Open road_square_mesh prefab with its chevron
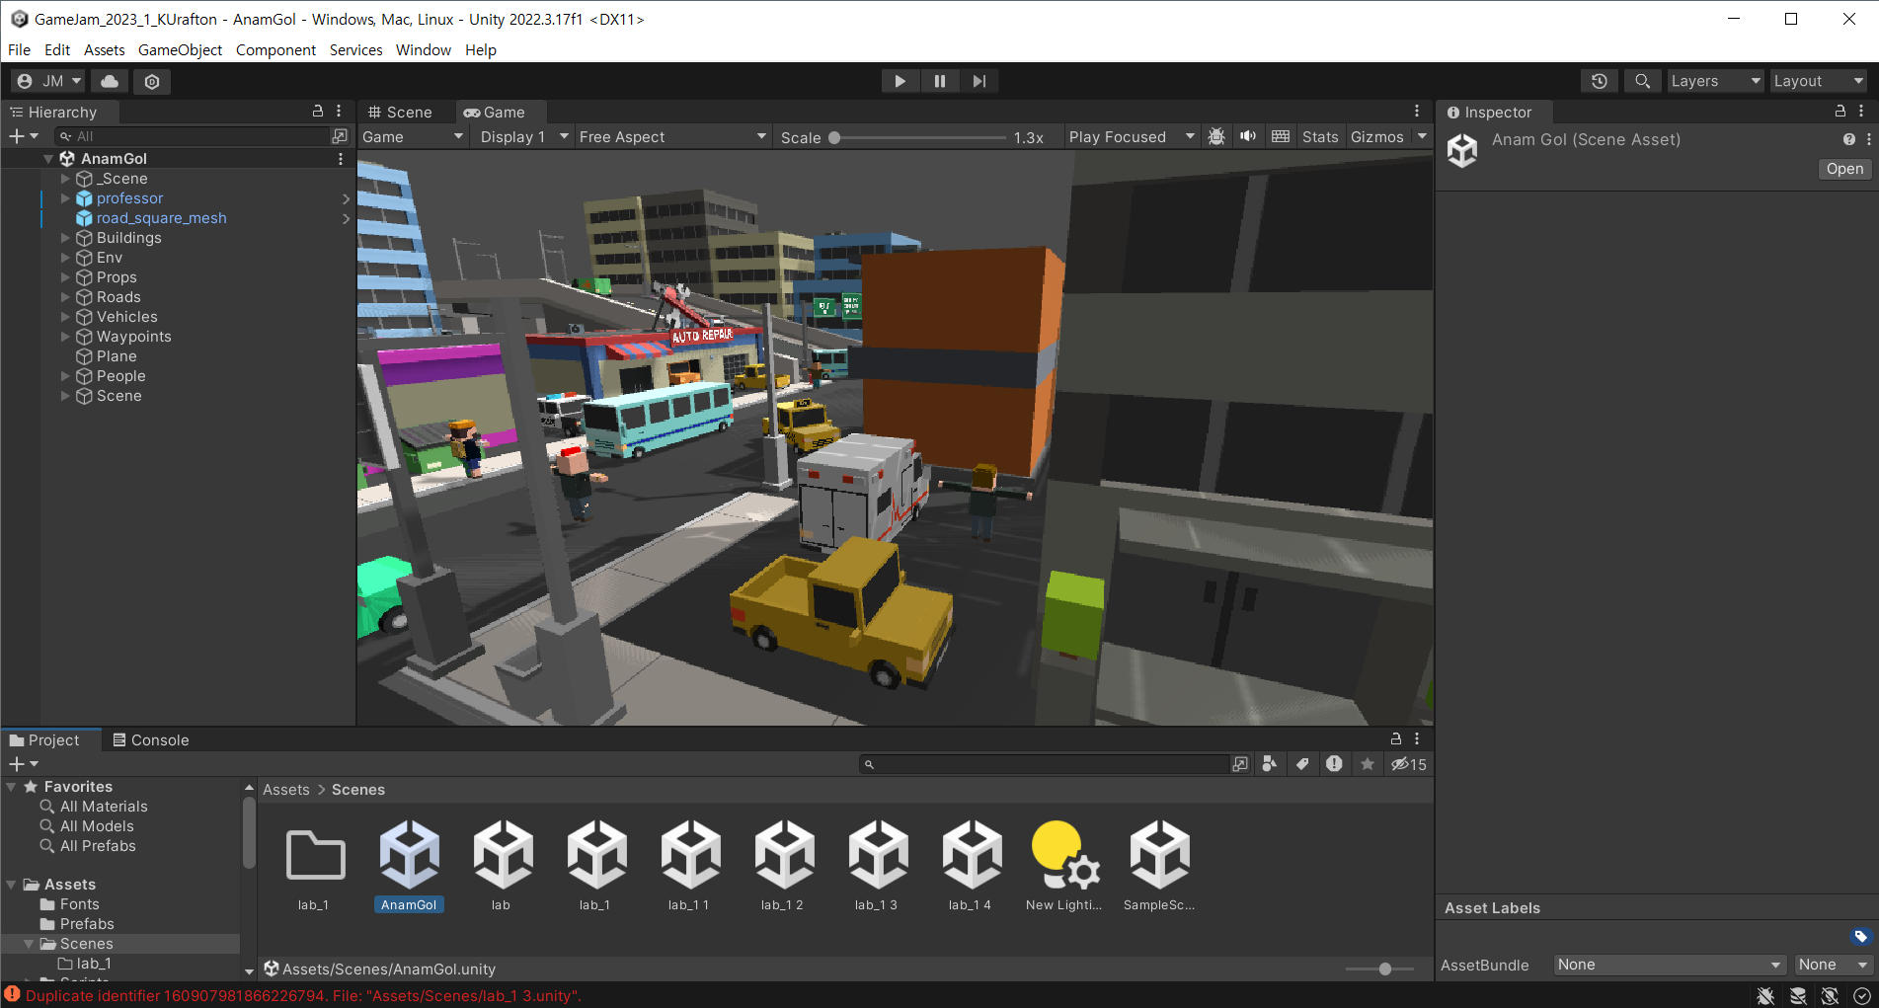 coord(346,218)
